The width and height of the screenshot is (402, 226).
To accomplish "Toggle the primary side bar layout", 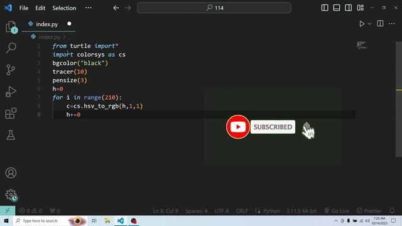I will coord(325,8).
